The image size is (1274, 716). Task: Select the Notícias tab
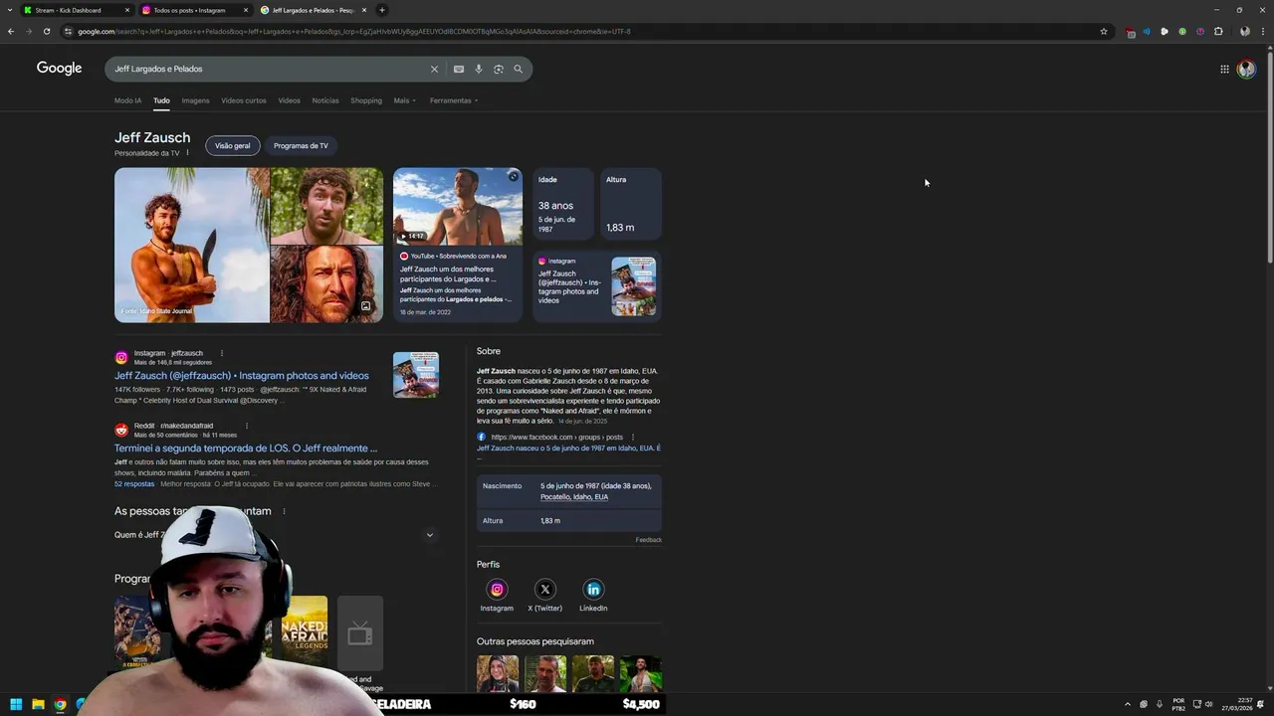[325, 100]
